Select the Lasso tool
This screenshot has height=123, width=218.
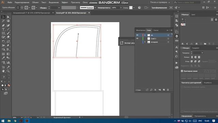[8, 21]
